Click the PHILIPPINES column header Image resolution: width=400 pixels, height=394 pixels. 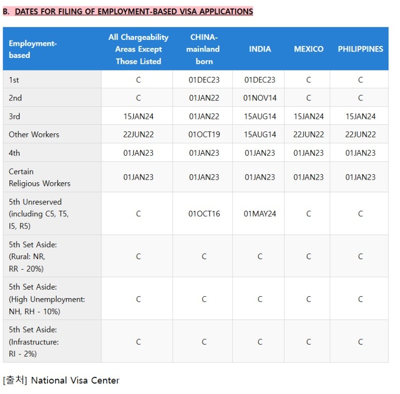click(360, 49)
